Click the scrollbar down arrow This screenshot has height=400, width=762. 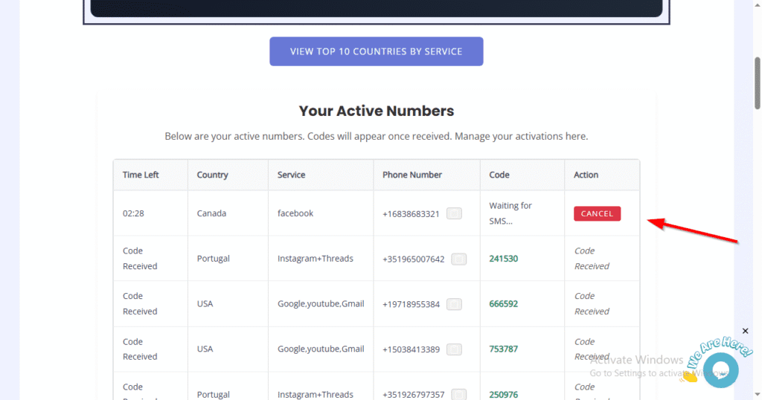click(x=755, y=394)
